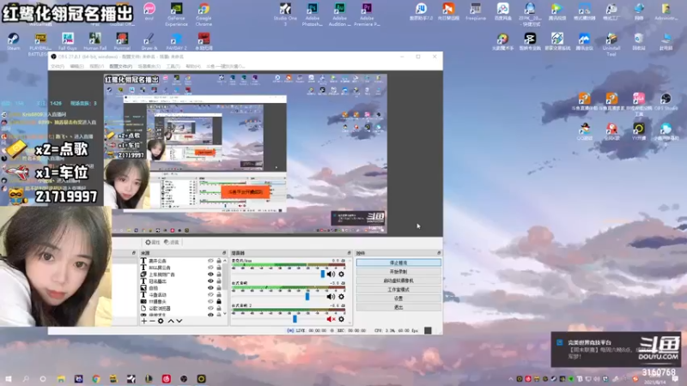Open Uninstall Tool desktop shortcut
The image size is (687, 386).
click(x=611, y=45)
